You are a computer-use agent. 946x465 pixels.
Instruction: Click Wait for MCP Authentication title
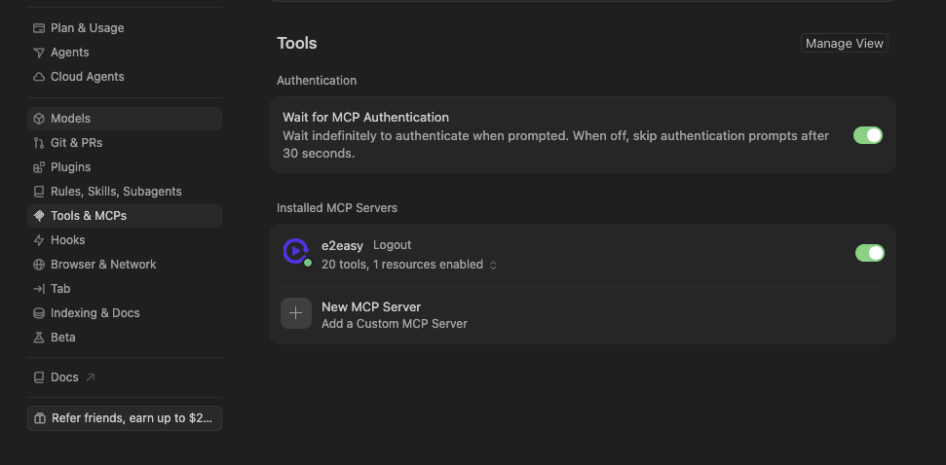(365, 118)
